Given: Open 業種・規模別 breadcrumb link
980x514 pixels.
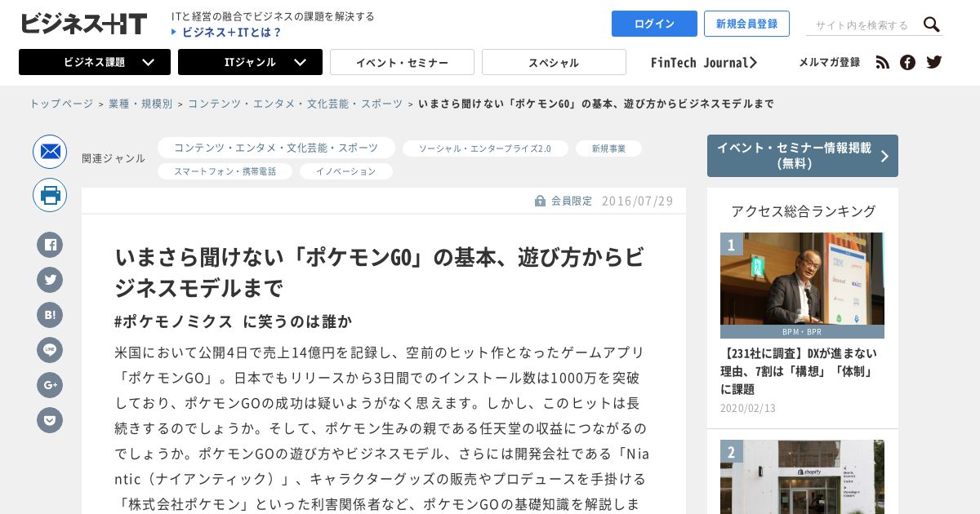Looking at the screenshot, I should point(140,104).
